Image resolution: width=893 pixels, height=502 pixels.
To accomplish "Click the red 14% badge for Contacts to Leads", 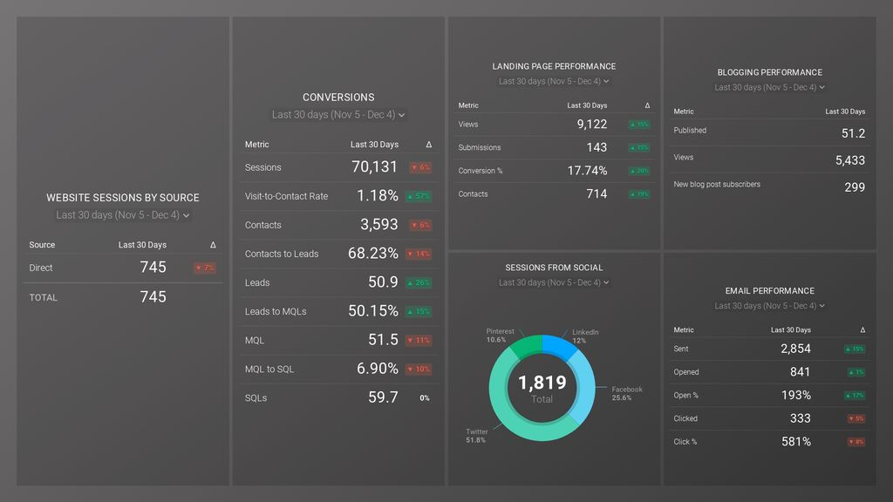I will 419,254.
